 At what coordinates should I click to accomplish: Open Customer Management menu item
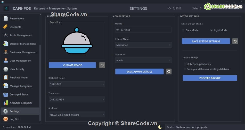[23, 52]
